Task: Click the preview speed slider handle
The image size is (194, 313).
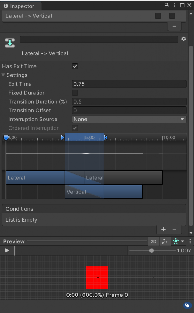Action: point(151,251)
